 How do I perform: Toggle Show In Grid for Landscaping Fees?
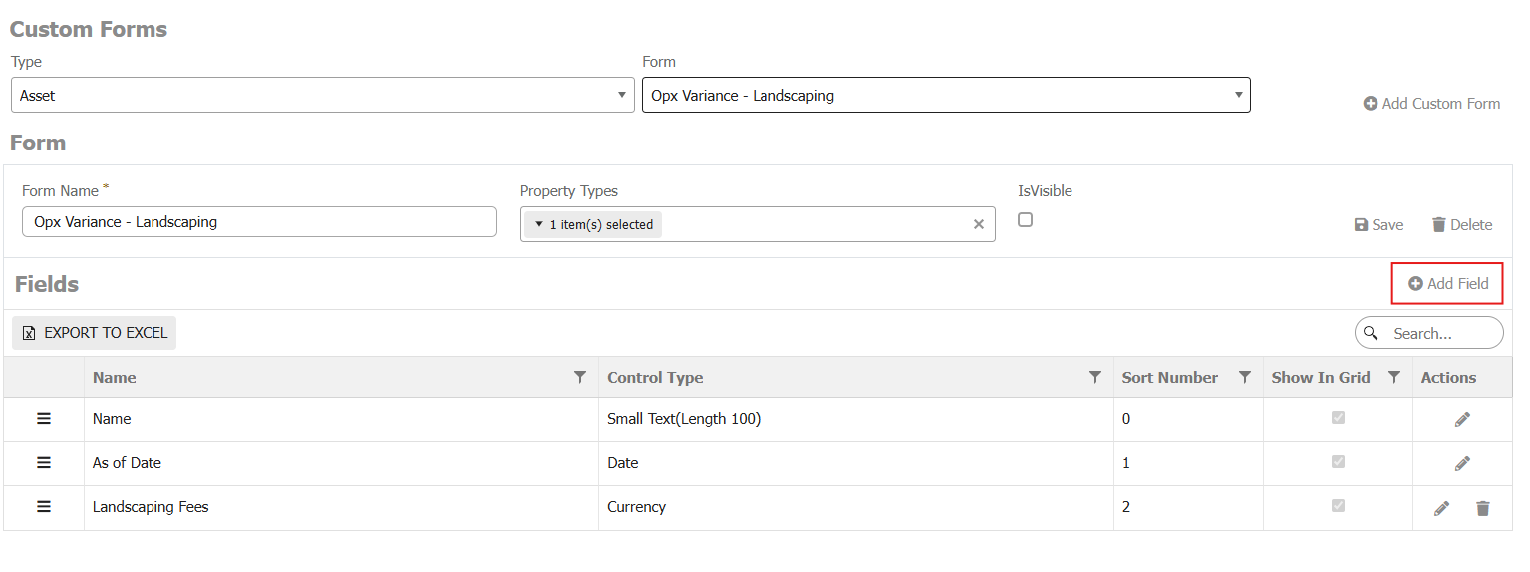point(1338,506)
